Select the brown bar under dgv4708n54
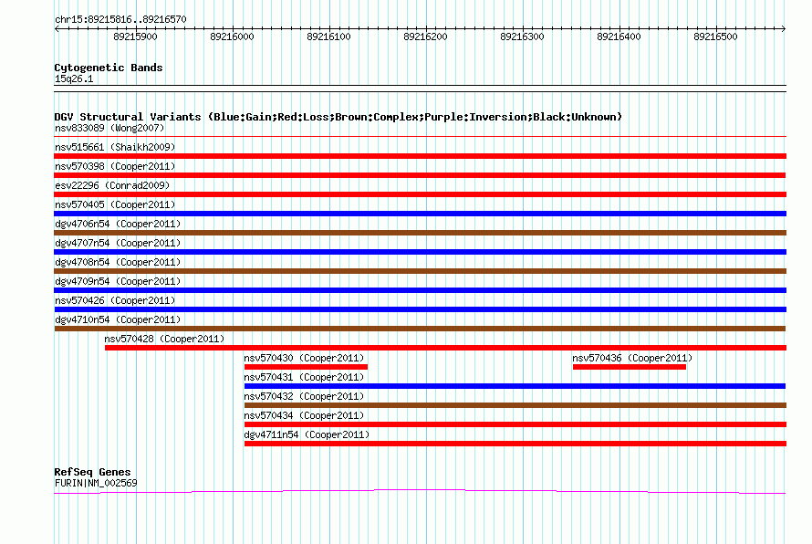The height and width of the screenshot is (544, 812). 420,271
